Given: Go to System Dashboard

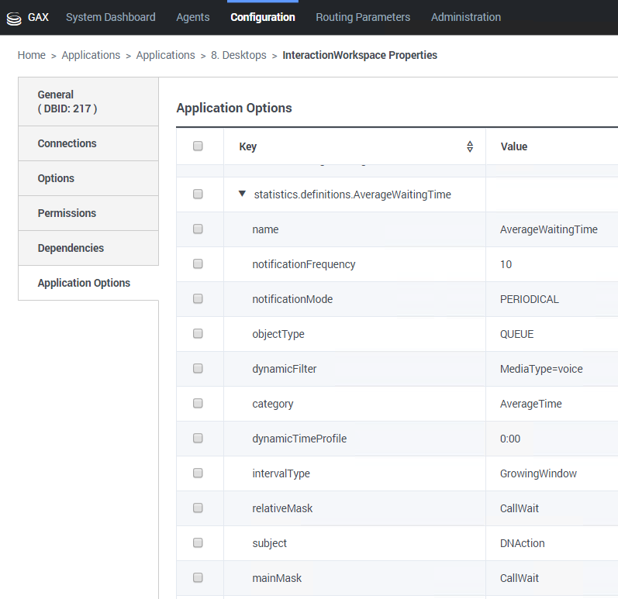Looking at the screenshot, I should pos(110,17).
